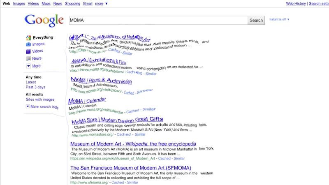This screenshot has width=329, height=185.
Task: Select the Videos filter label in sidebar
Action: (37, 51)
